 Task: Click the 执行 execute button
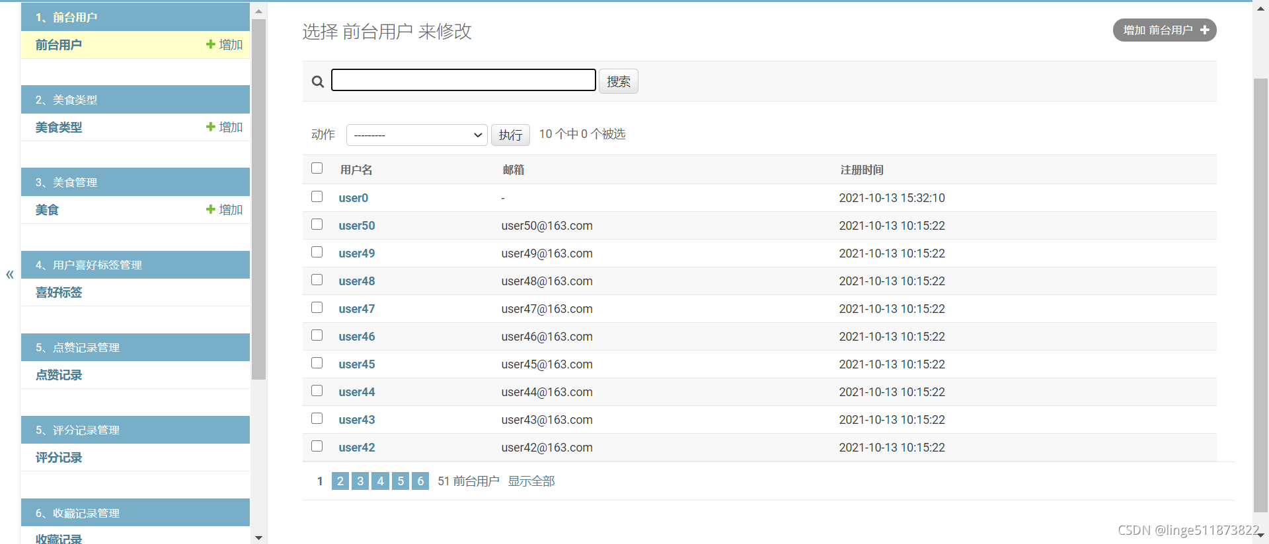[x=510, y=135]
